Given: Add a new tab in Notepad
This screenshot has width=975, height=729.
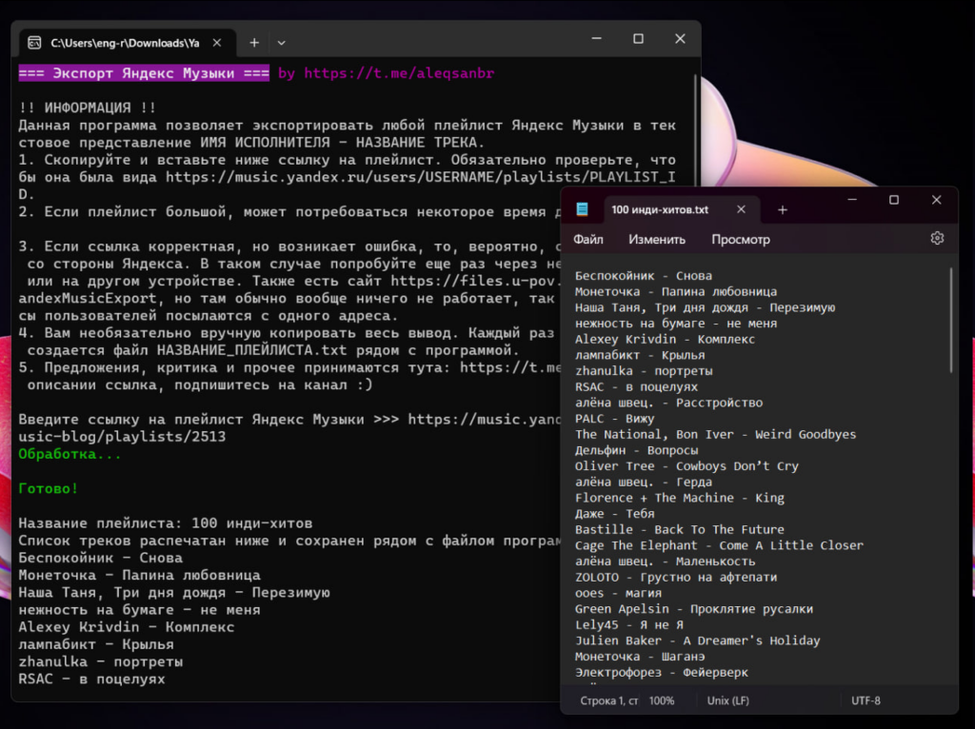Looking at the screenshot, I should 783,209.
